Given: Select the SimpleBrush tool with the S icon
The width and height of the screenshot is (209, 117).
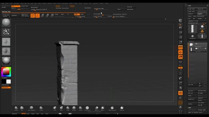Looking at the screenshot, I should [202, 32].
